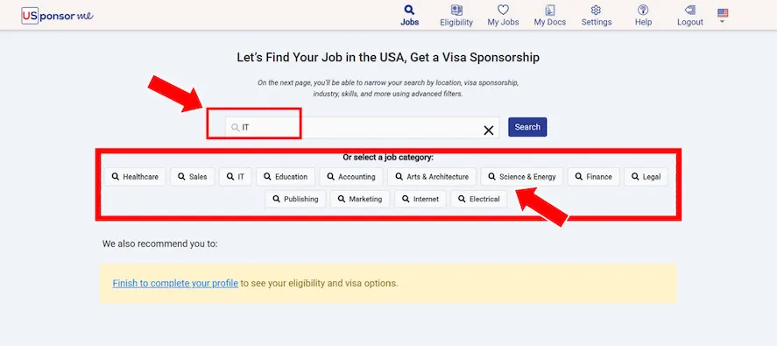Image resolution: width=777 pixels, height=346 pixels.
Task: Open the Eligibility page icon
Action: tap(456, 10)
